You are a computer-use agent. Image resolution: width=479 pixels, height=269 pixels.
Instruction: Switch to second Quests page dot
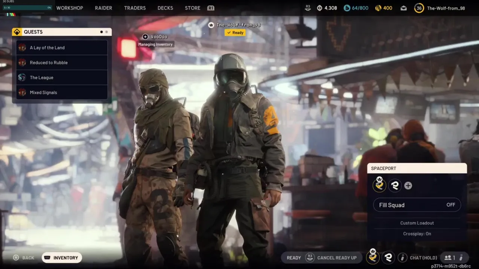[x=106, y=32]
